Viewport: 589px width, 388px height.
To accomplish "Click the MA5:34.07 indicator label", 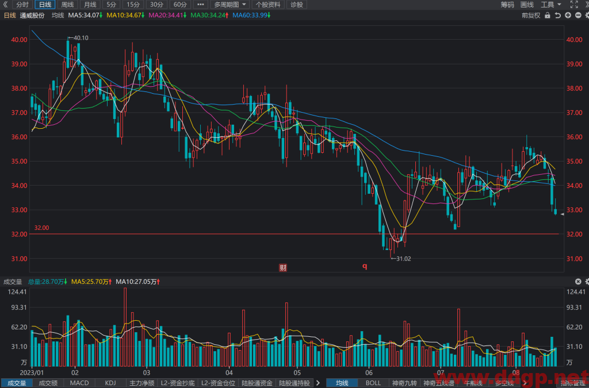I will tap(85, 16).
